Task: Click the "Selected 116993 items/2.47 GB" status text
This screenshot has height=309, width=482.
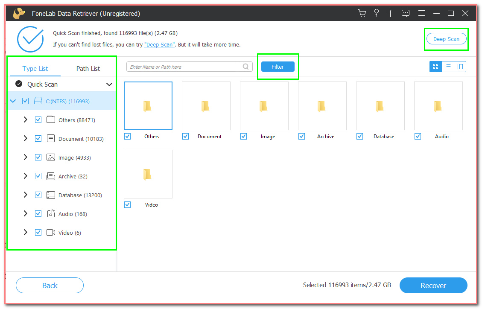Action: click(x=347, y=285)
